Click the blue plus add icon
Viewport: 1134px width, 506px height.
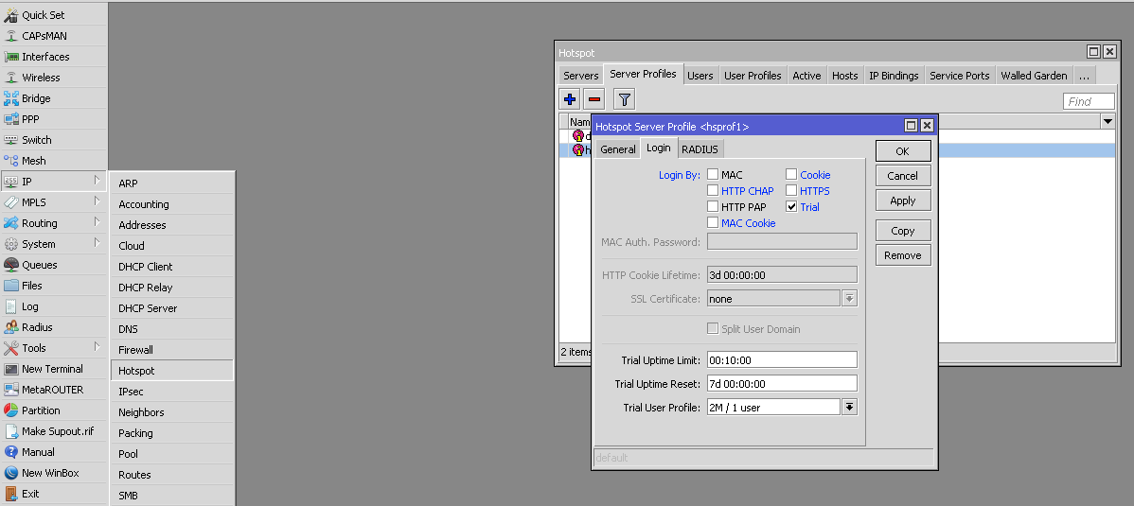(x=570, y=99)
